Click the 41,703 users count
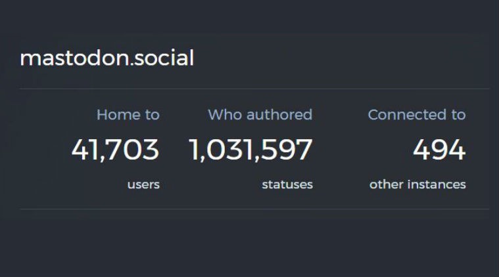 [115, 150]
